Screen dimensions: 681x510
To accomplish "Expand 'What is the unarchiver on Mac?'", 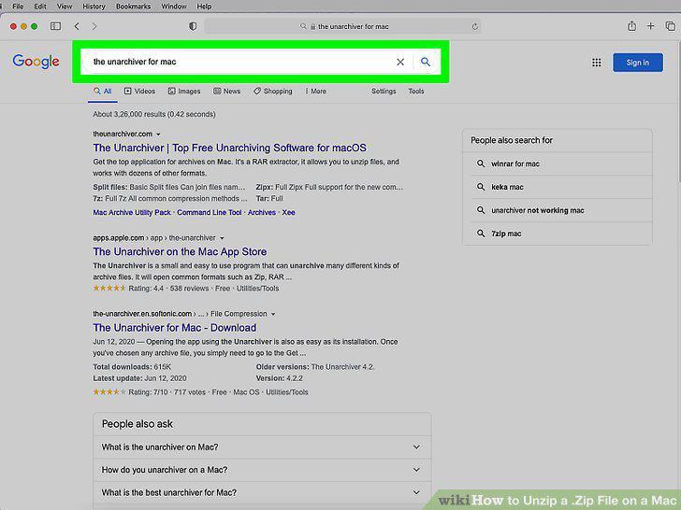I will point(262,447).
